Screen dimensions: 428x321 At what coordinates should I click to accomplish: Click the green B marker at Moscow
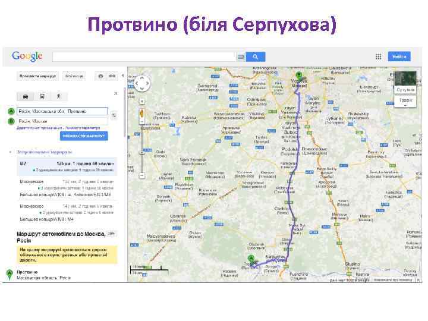pyautogui.click(x=299, y=77)
